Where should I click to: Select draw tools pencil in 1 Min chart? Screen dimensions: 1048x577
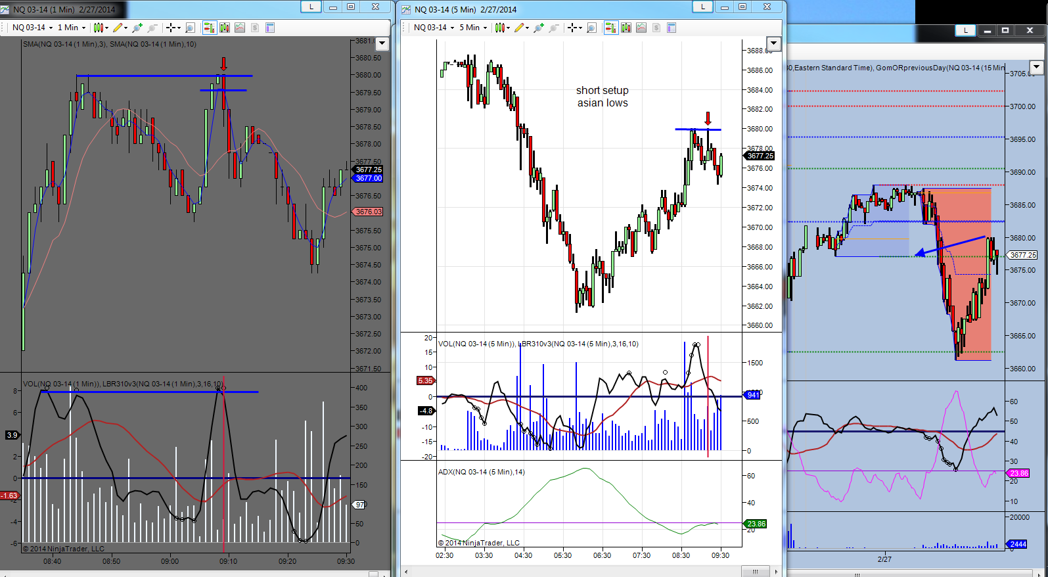point(118,28)
